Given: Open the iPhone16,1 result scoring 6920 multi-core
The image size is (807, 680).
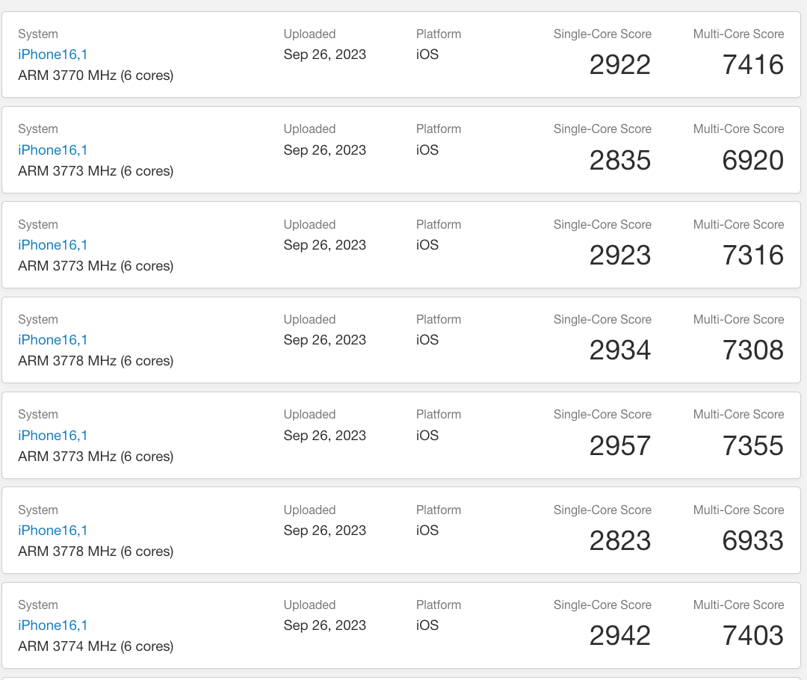Looking at the screenshot, I should [x=53, y=149].
